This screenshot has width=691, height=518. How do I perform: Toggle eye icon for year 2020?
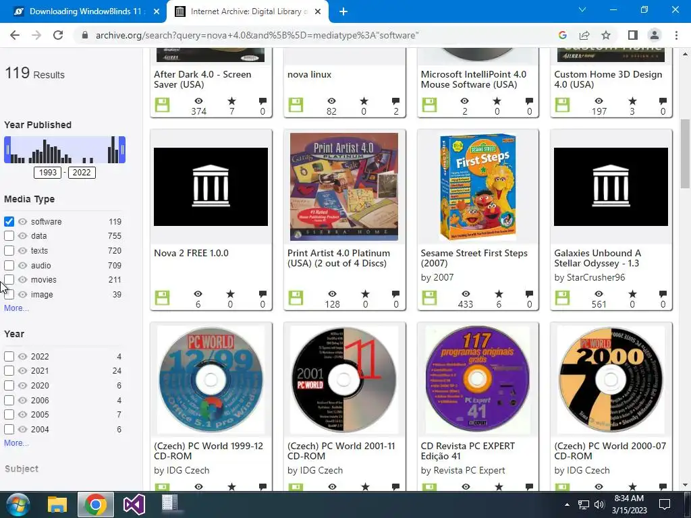pos(22,385)
